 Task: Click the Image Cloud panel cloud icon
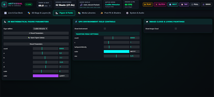click(x=147, y=22)
